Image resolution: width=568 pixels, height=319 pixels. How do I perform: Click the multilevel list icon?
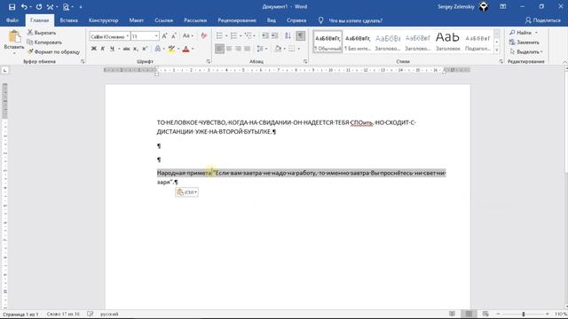pos(248,35)
